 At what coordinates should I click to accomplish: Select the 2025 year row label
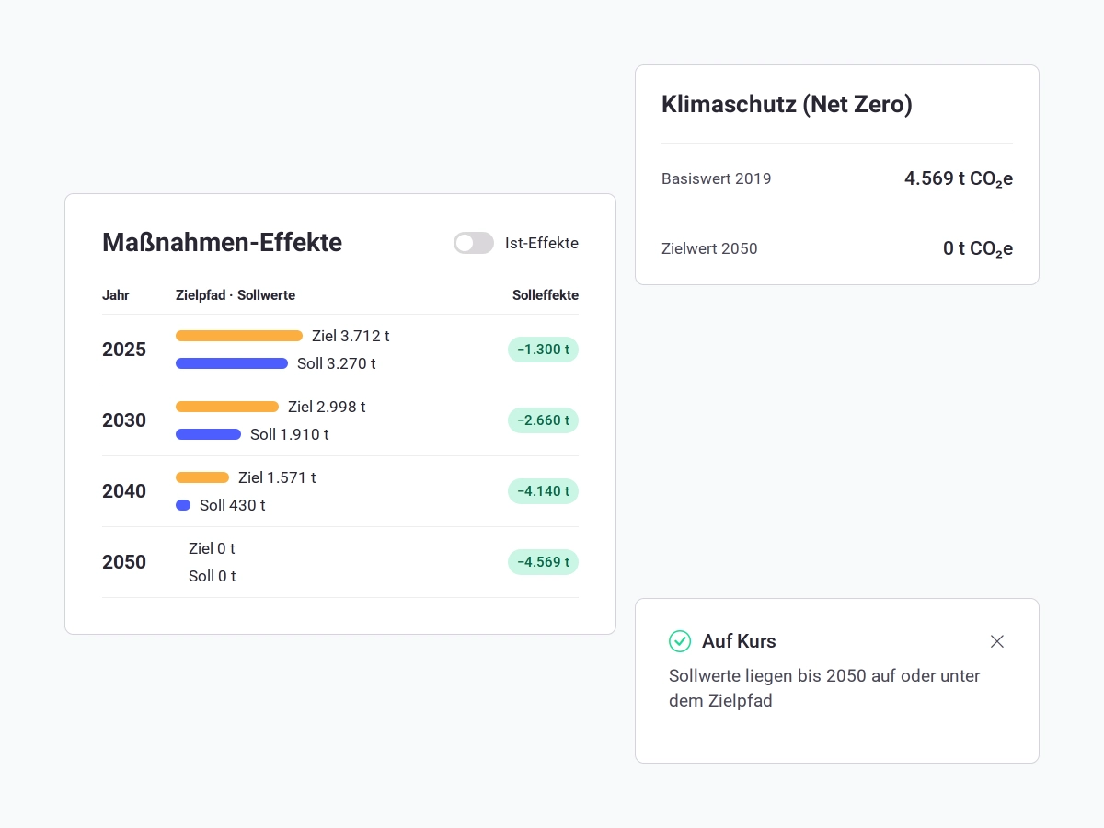click(124, 350)
